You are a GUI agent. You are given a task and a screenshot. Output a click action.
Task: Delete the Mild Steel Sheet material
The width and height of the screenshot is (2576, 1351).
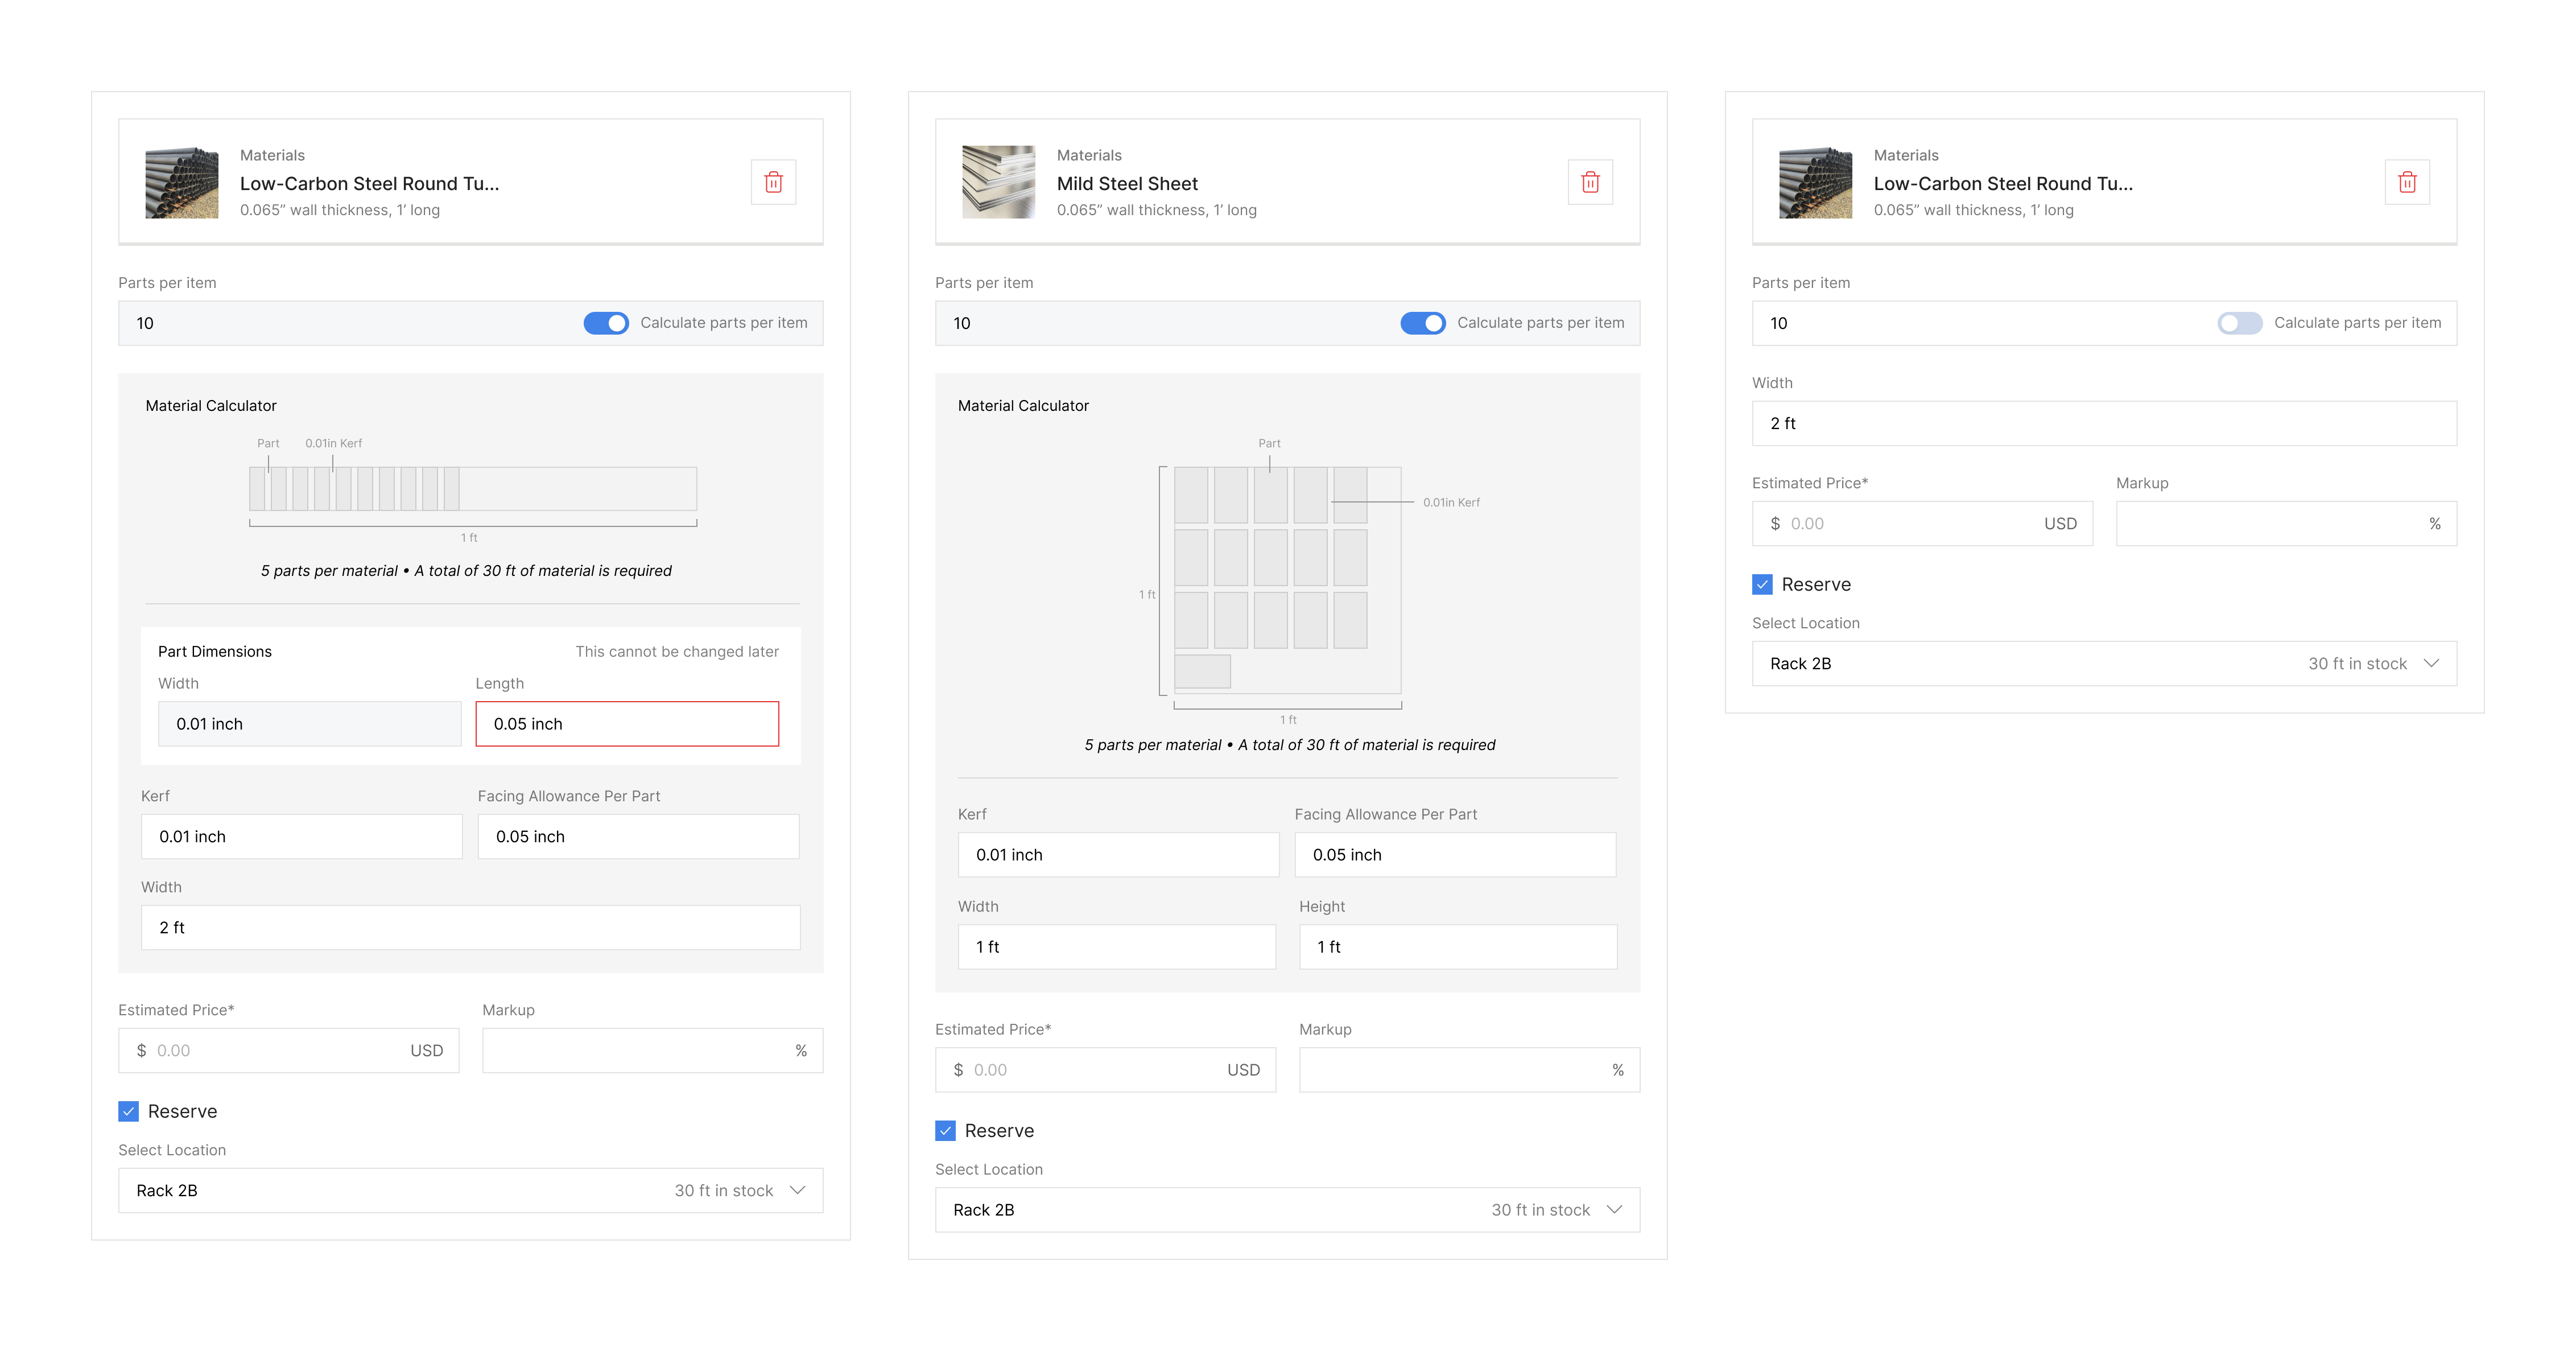coord(1589,182)
